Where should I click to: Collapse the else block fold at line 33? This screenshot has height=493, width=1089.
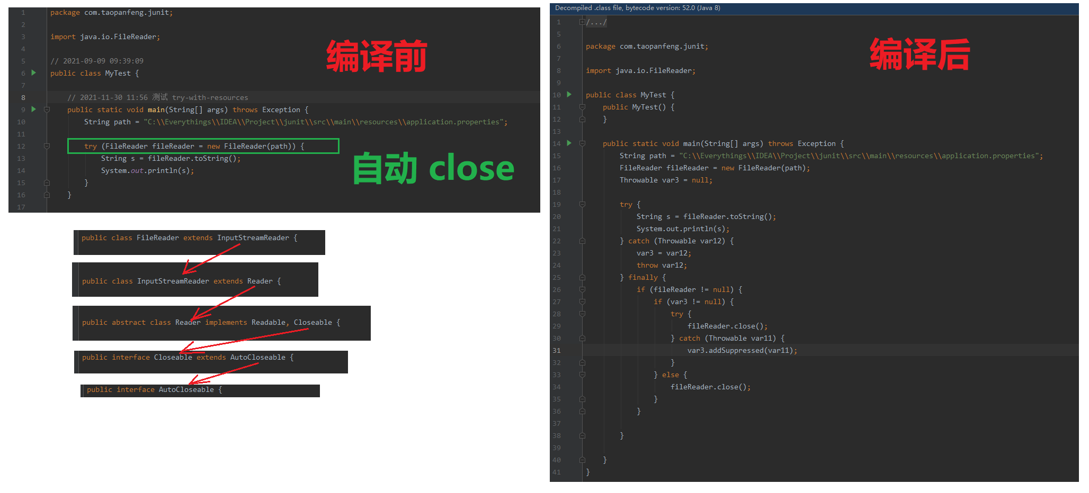click(582, 375)
